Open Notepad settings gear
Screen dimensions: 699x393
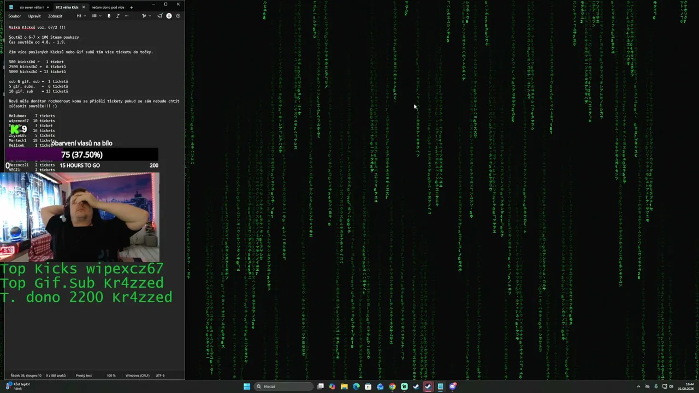point(178,16)
